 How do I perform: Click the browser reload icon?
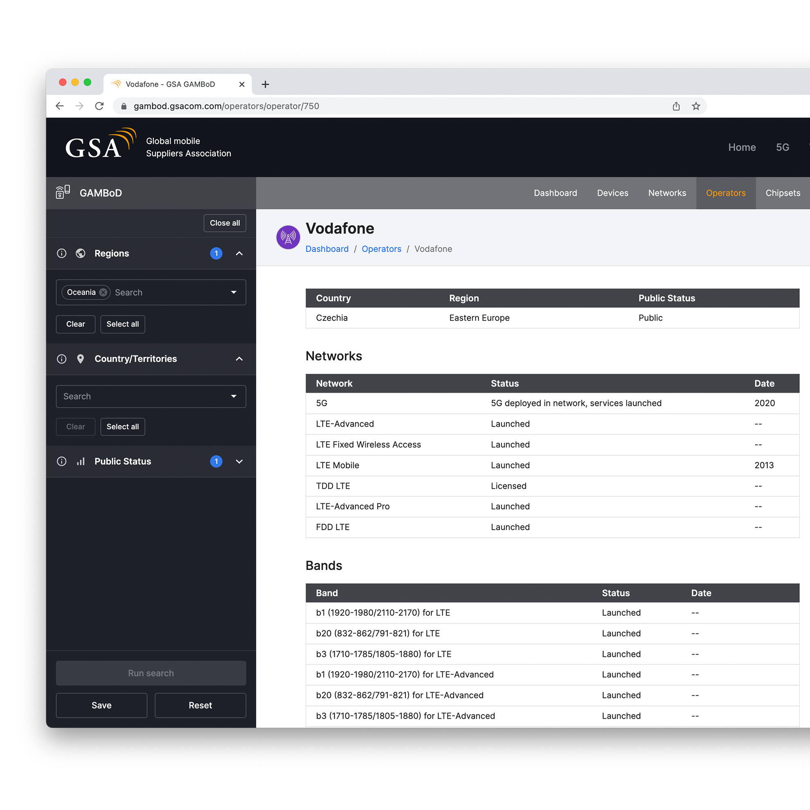(99, 106)
